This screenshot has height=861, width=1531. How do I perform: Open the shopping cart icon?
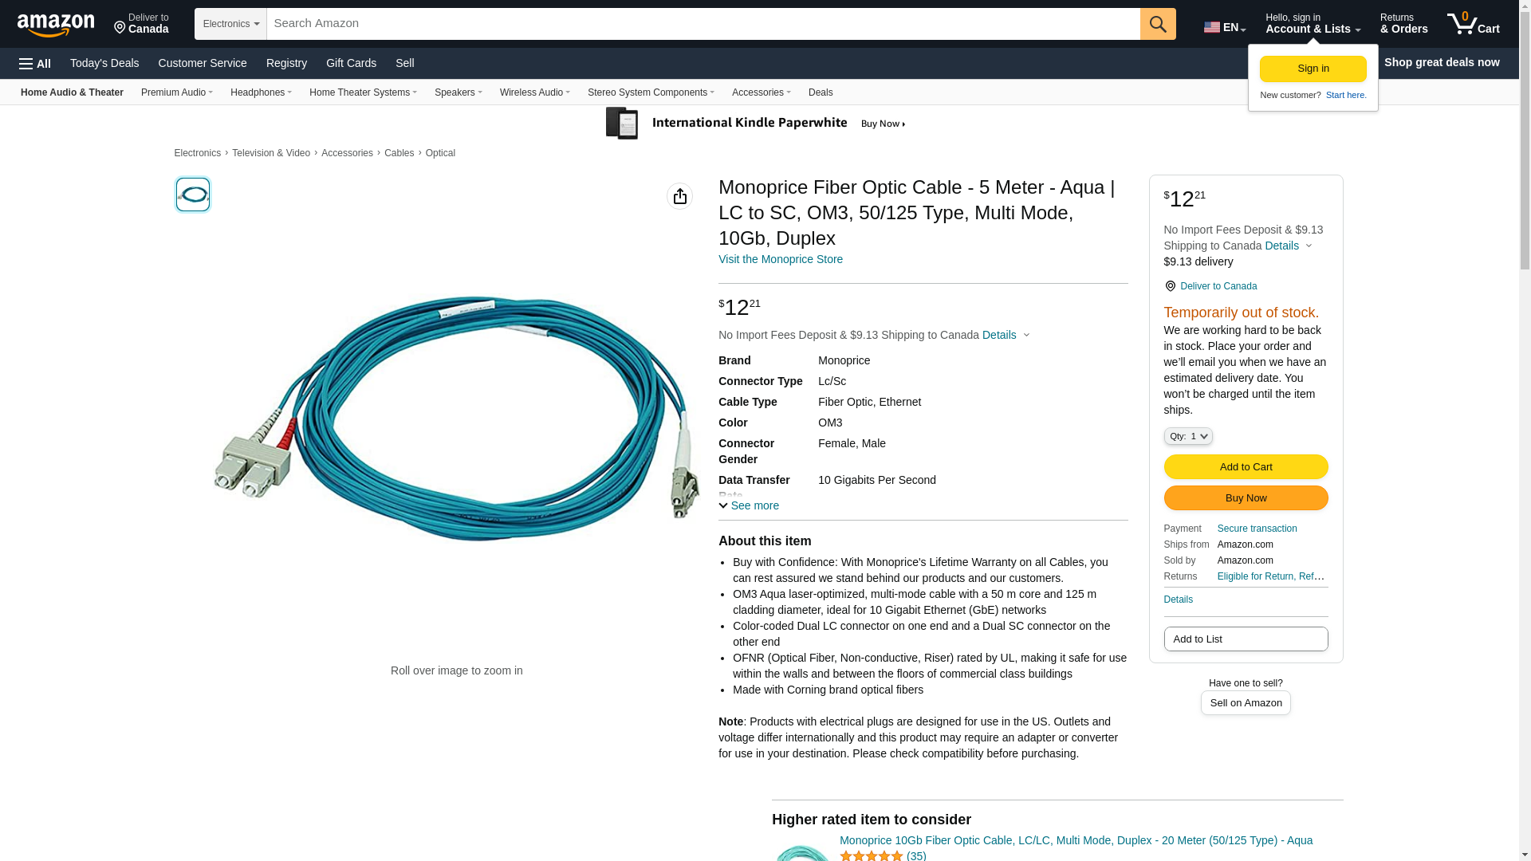[x=1474, y=24]
